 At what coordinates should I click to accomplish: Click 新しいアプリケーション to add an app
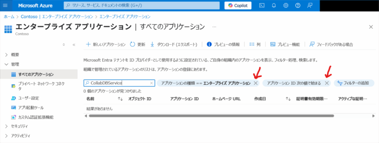106,44
